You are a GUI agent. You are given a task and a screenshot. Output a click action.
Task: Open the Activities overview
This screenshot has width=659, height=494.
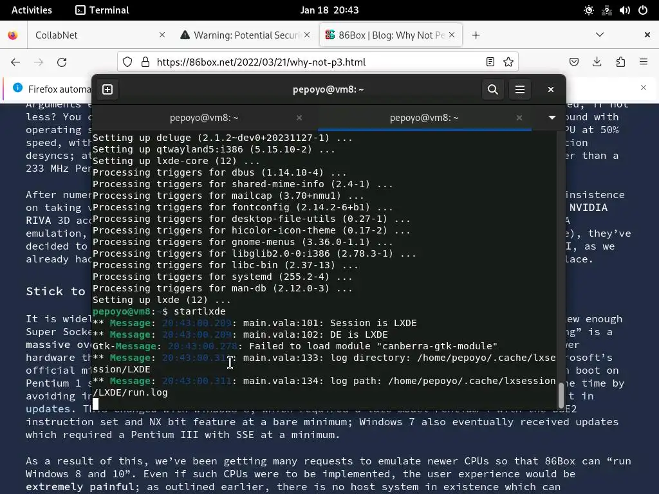(x=32, y=10)
